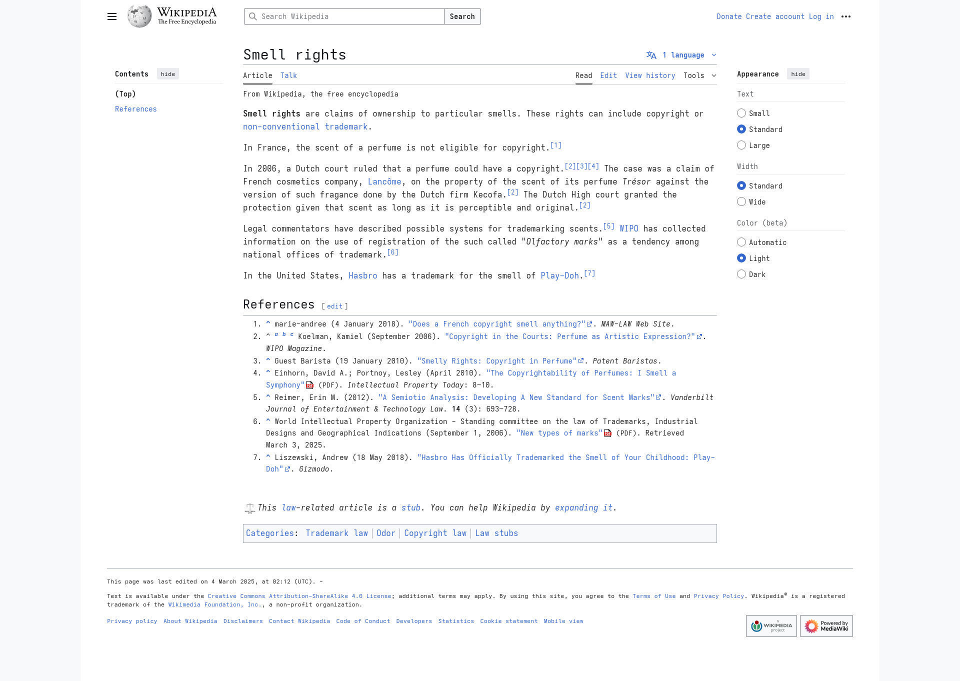Select Standard page width
Screen dimensions: 960x681
point(741,186)
